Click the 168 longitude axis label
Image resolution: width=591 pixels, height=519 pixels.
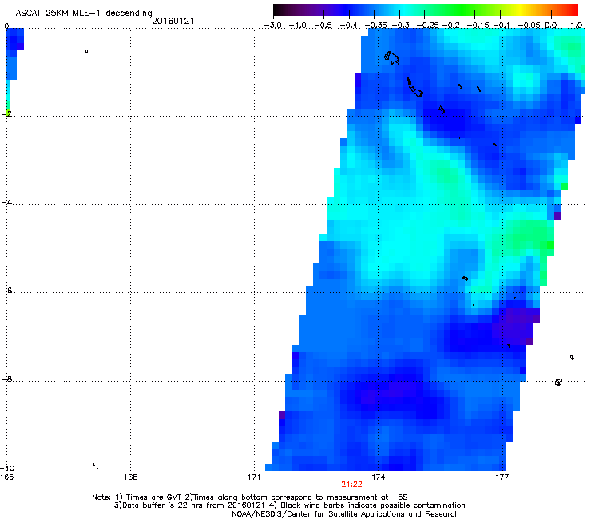(x=130, y=477)
